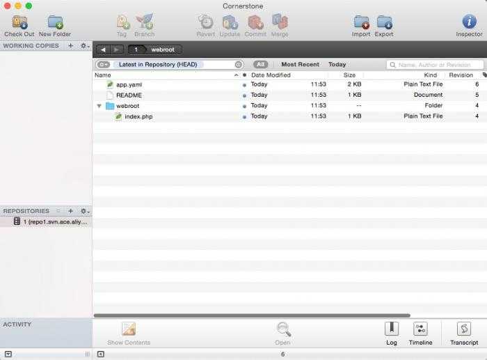The width and height of the screenshot is (487, 360).
Task: Click the horizontal scrollbar
Action: tap(252, 315)
